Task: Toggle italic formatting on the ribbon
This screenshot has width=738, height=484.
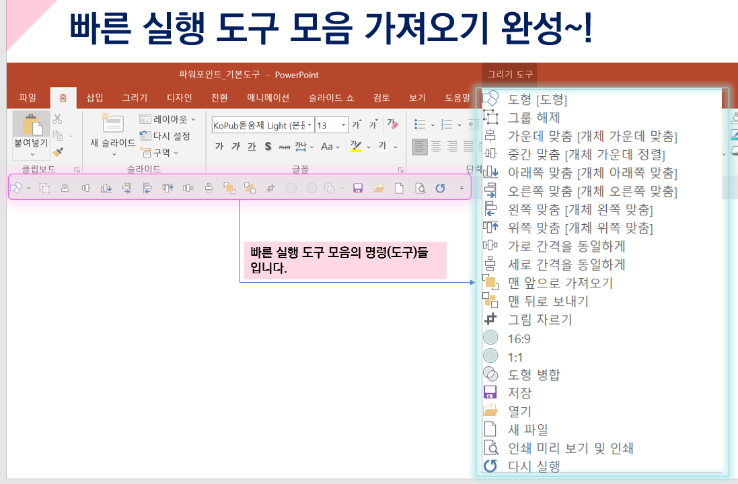Action: pos(236,145)
